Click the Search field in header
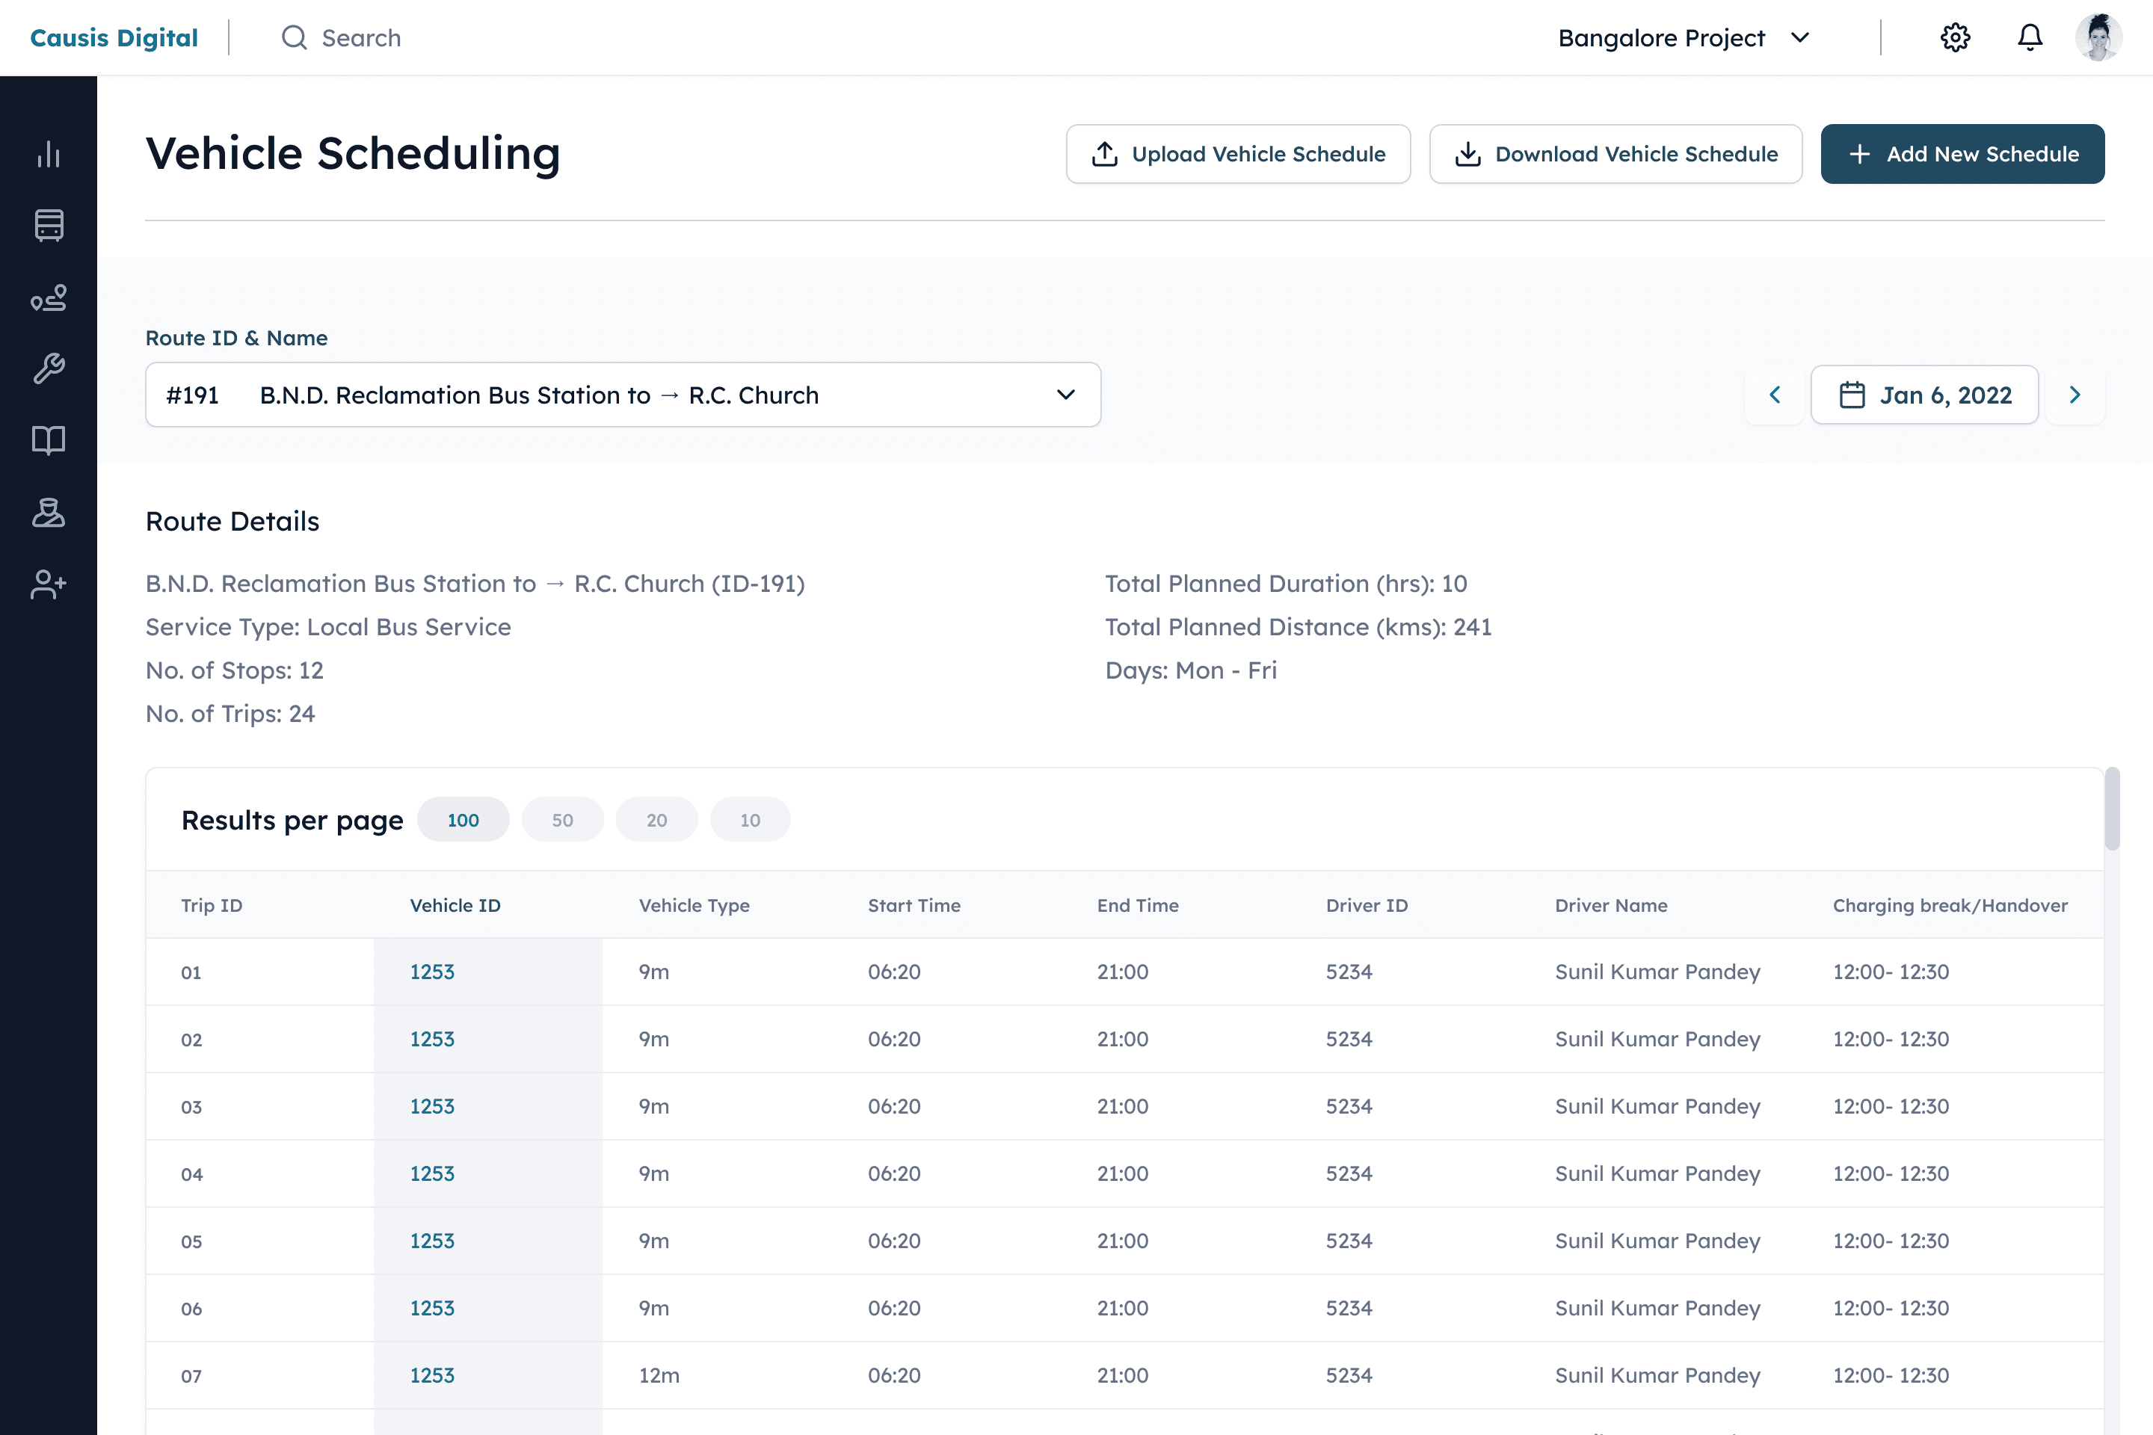Screen dimensions: 2153x1435 [360, 37]
